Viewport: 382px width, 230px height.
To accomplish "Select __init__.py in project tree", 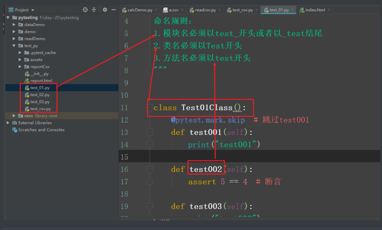I will click(39, 74).
